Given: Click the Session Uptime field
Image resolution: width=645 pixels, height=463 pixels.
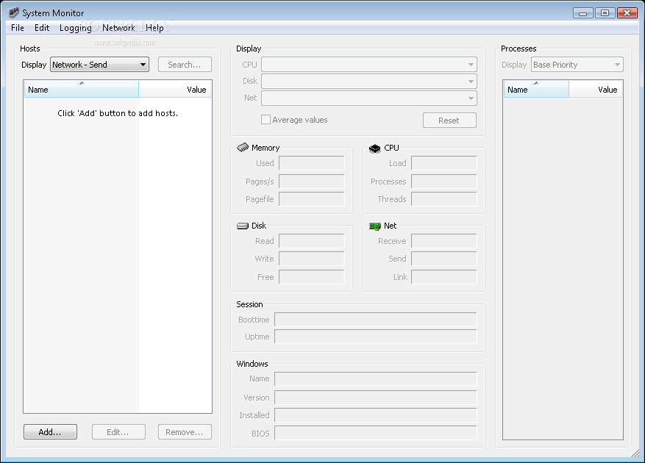Looking at the screenshot, I should point(376,337).
